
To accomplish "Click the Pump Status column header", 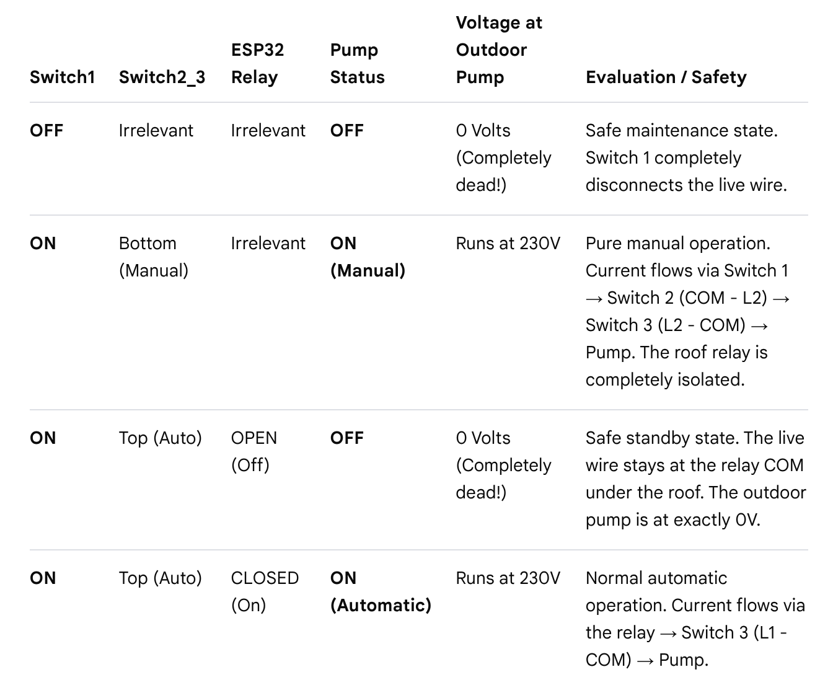I will click(x=357, y=64).
